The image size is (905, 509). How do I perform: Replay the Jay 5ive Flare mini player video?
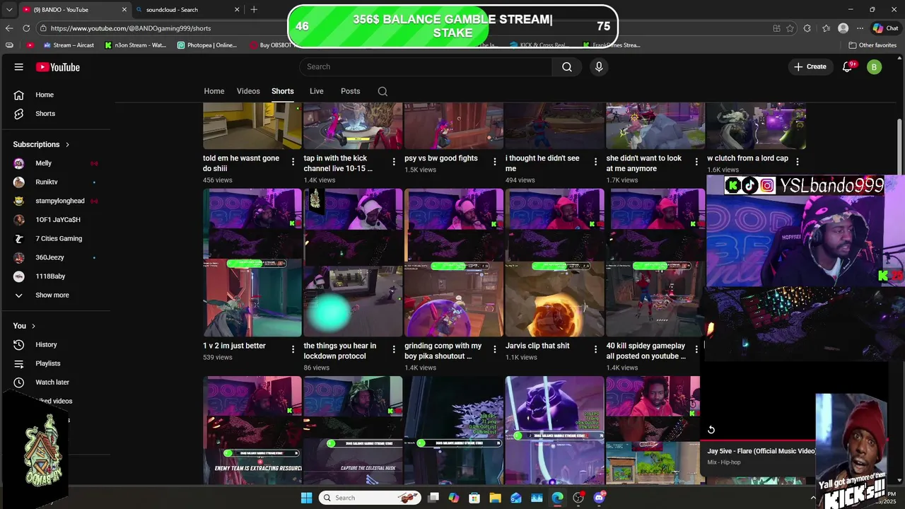(711, 430)
